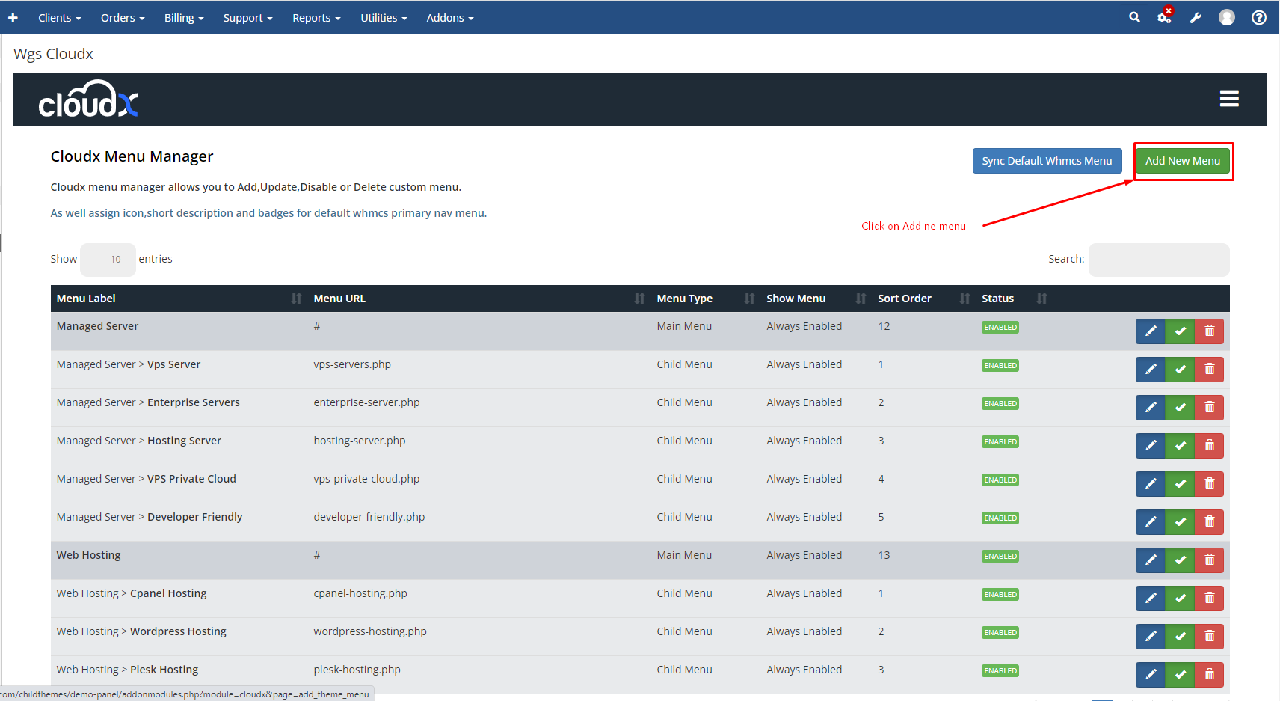Screen dimensions: 1280x701
Task: Delete the Vps Server menu entry
Action: 1210,370
